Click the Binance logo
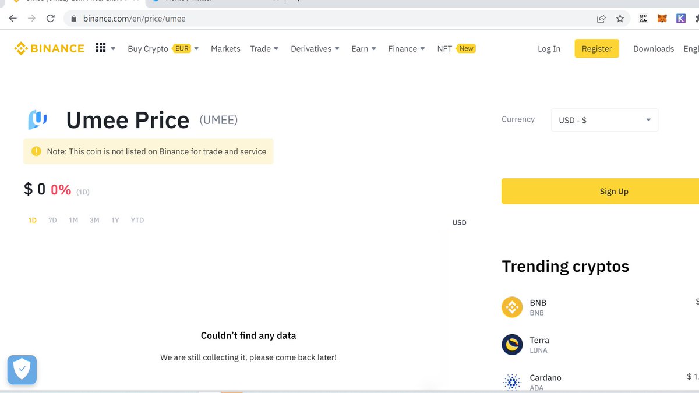 pos(50,48)
